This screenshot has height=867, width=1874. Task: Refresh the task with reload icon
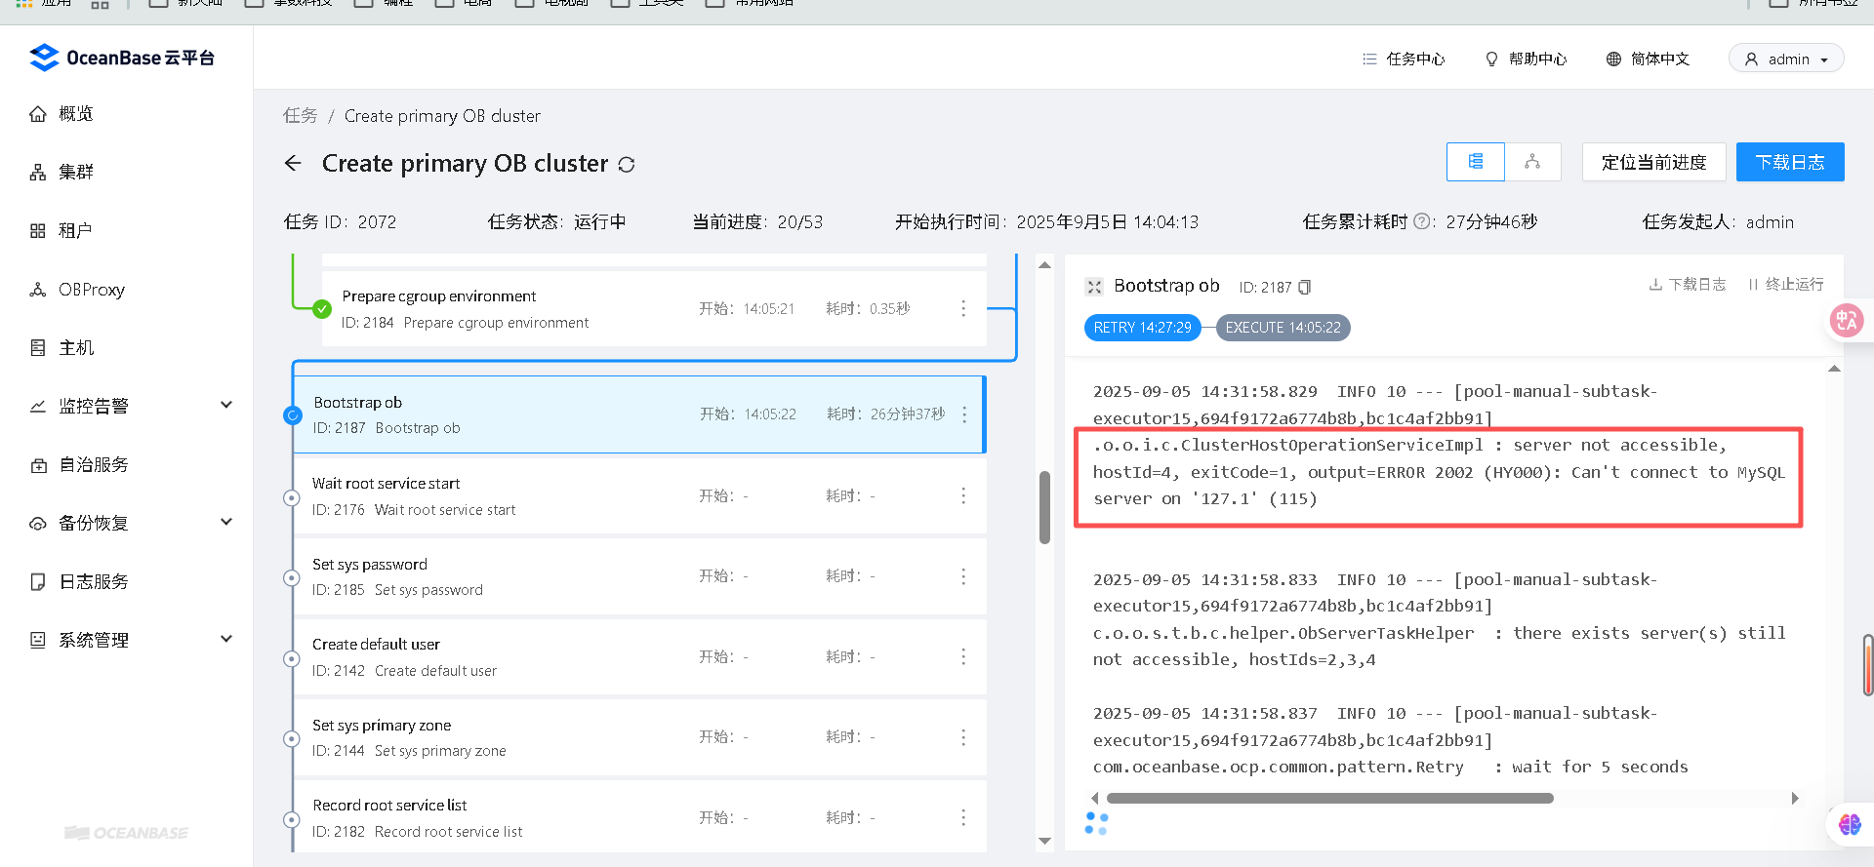coord(627,165)
